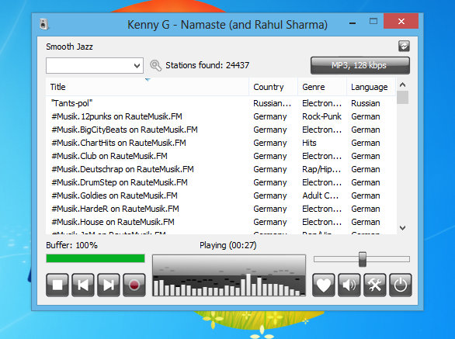This screenshot has width=455, height=339.
Task: Start recording with the red record button
Action: [134, 285]
